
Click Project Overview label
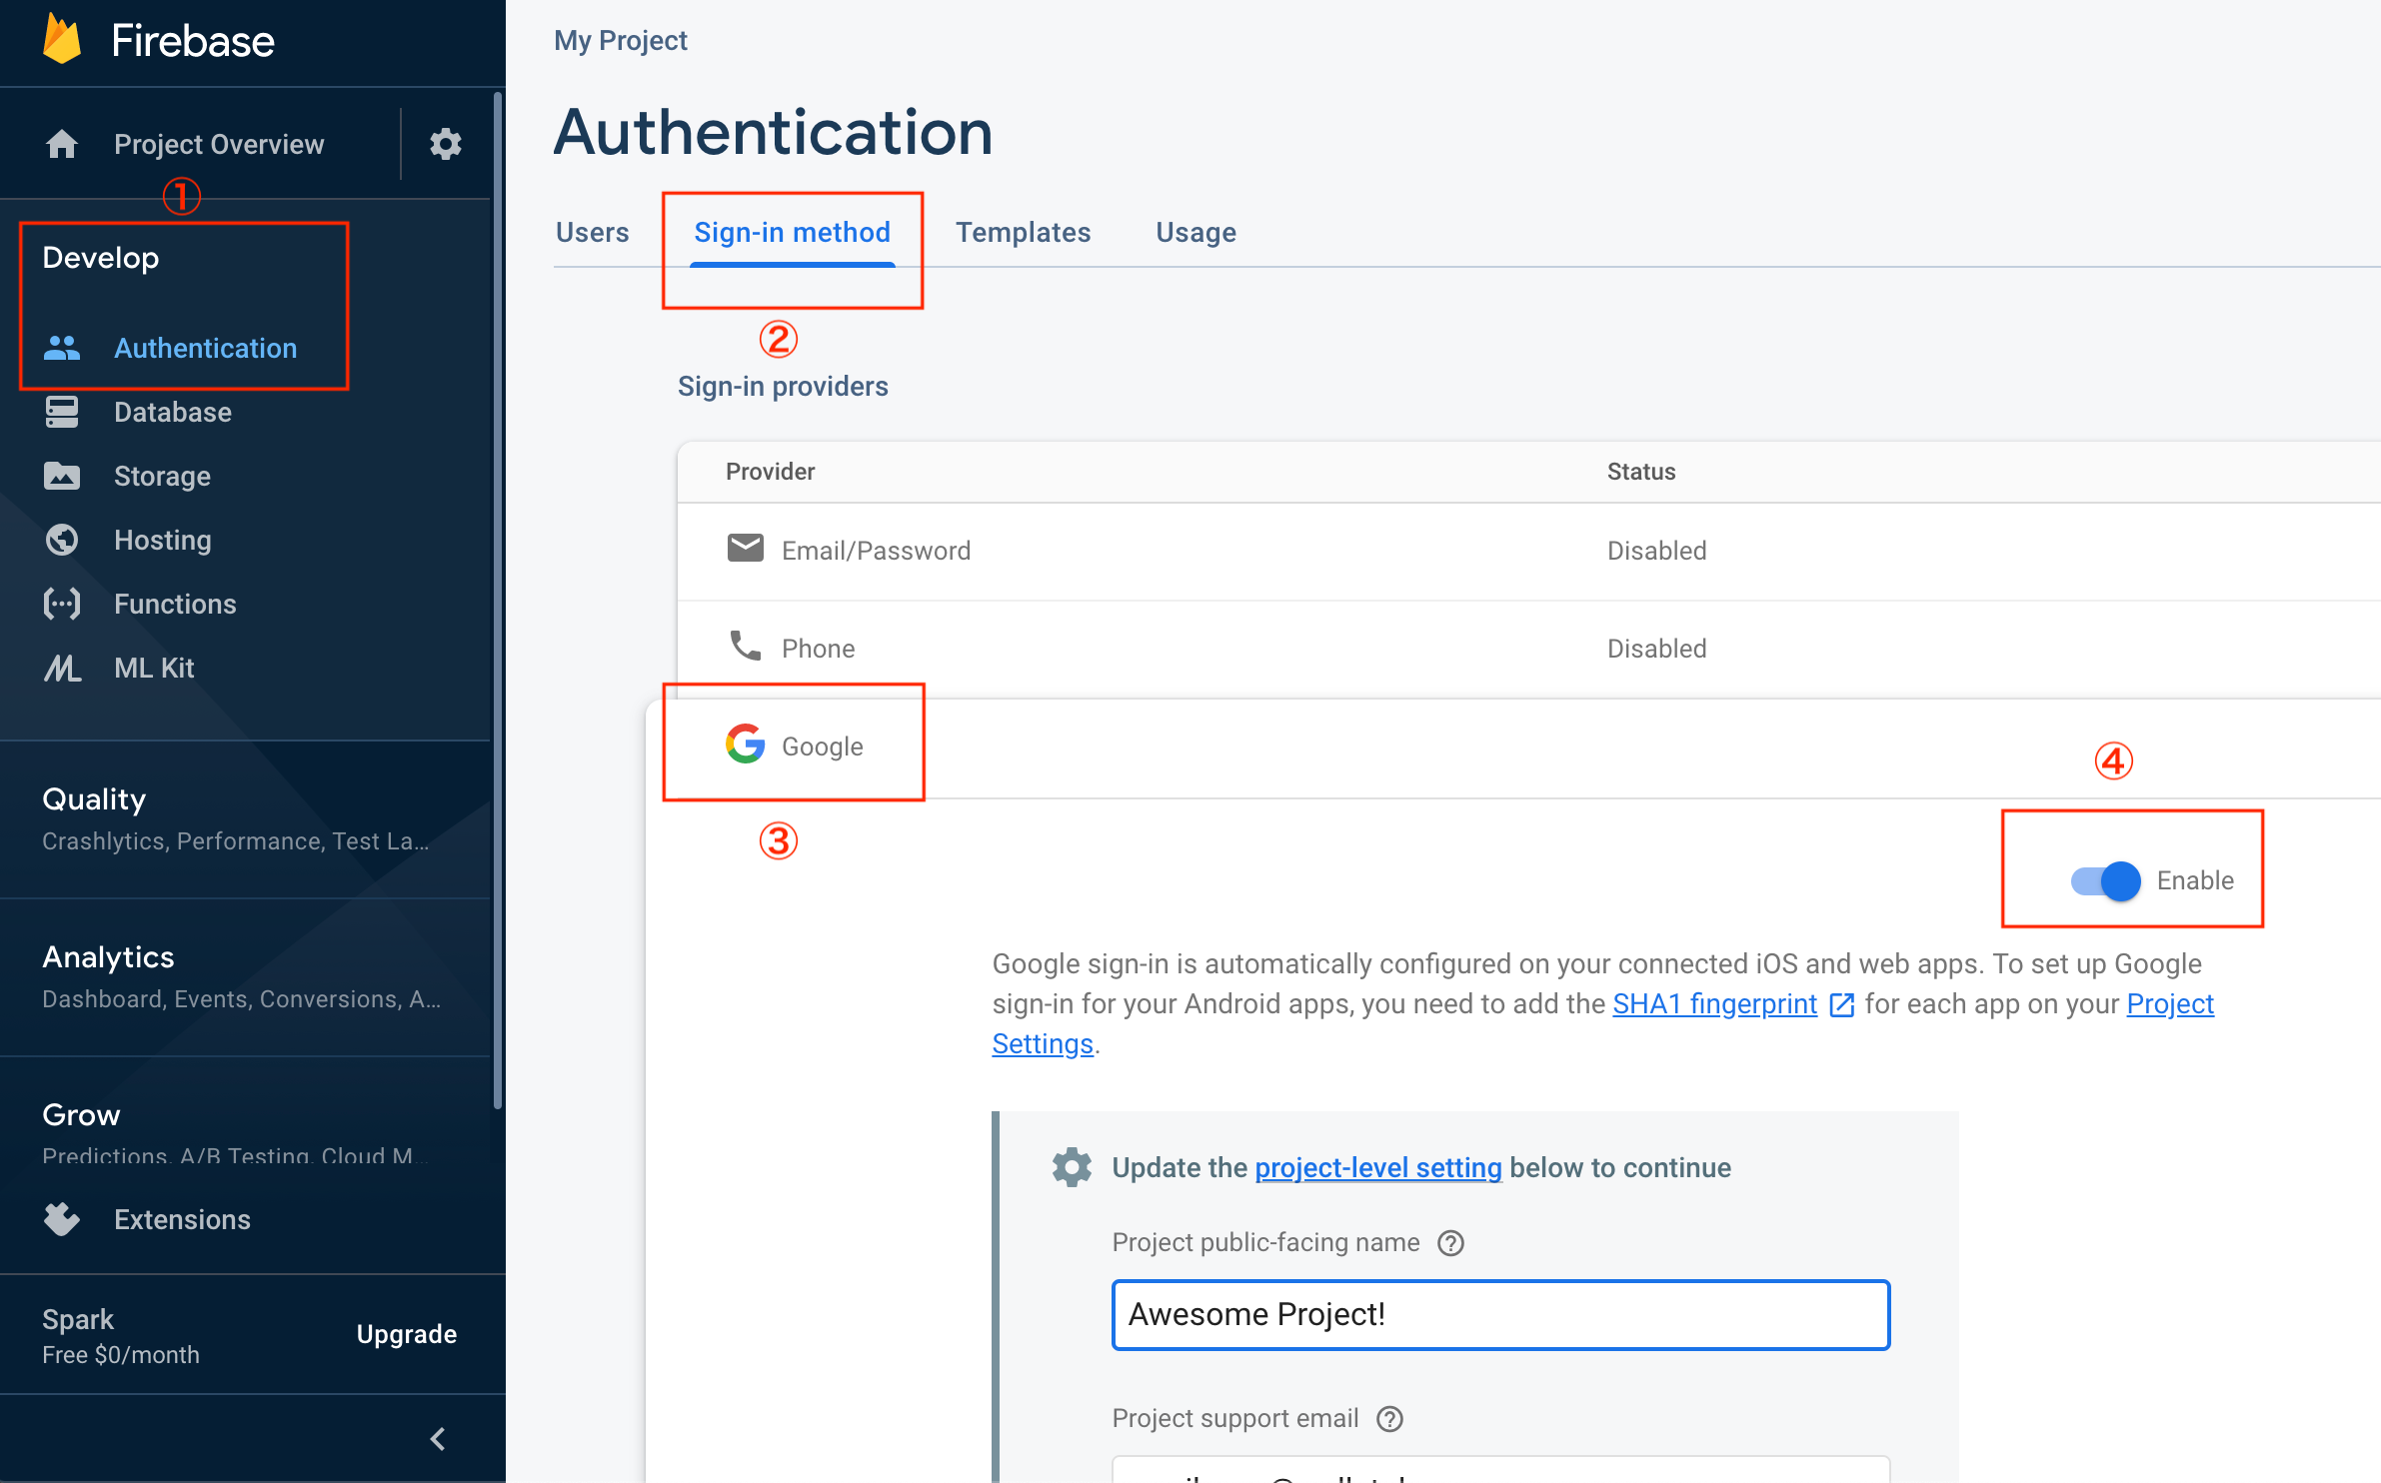point(219,144)
